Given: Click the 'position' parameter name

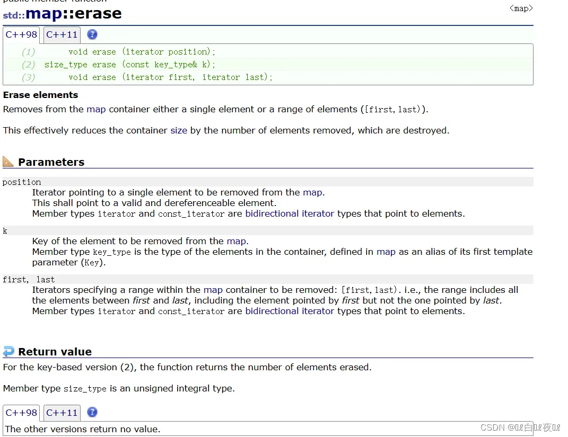Looking at the screenshot, I should 22,182.
